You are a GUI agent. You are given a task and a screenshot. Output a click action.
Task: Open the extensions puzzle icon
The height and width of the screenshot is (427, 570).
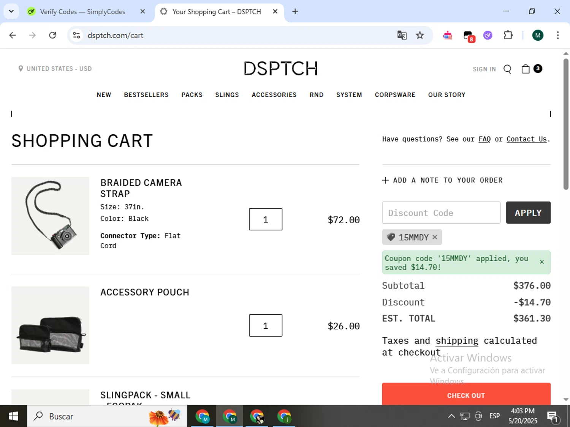click(508, 35)
